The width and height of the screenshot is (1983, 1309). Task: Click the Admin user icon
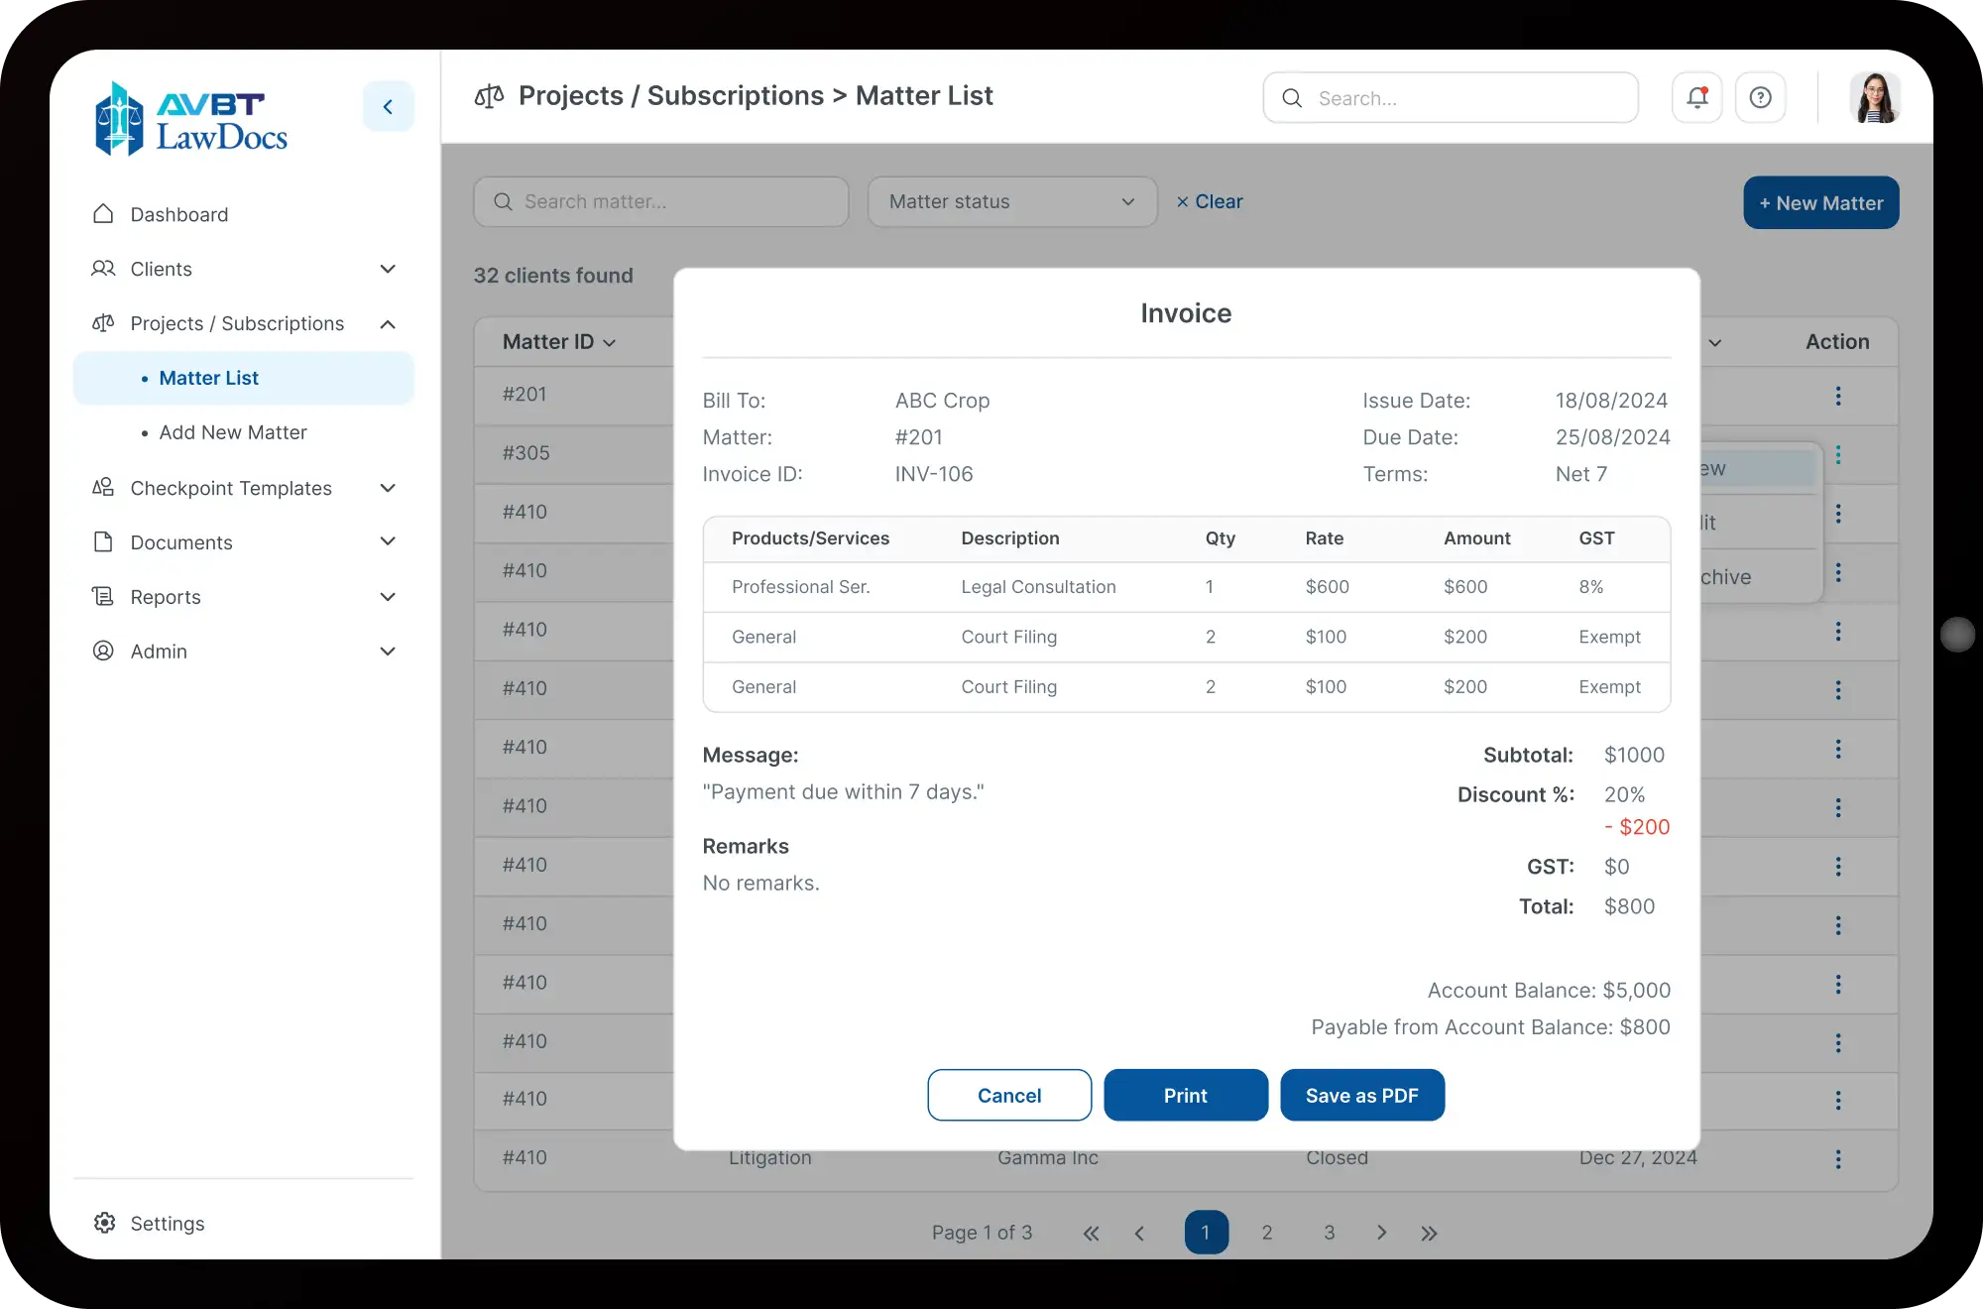pyautogui.click(x=103, y=651)
